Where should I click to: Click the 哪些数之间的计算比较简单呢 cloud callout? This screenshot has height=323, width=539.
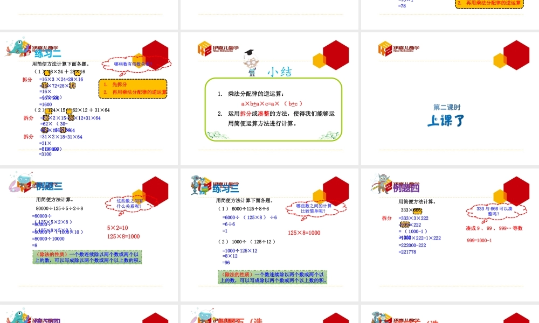coord(314,208)
